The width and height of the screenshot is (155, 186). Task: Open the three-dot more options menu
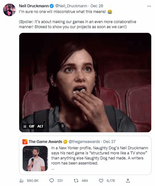coord(149,6)
